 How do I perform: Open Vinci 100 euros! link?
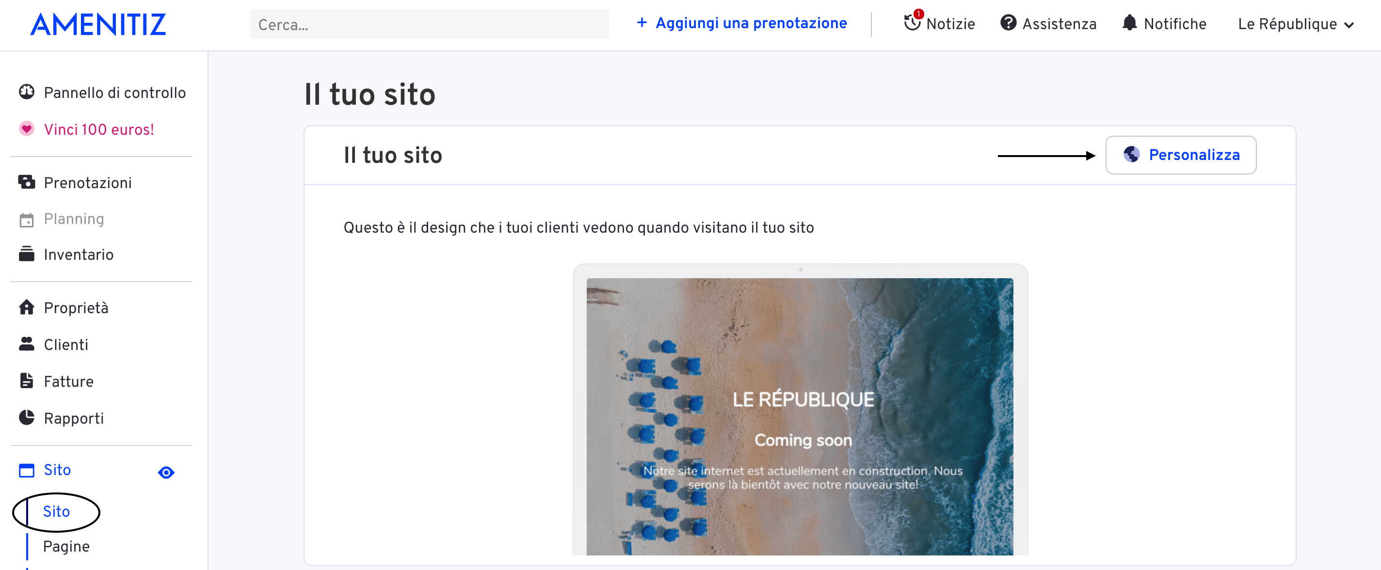[98, 129]
